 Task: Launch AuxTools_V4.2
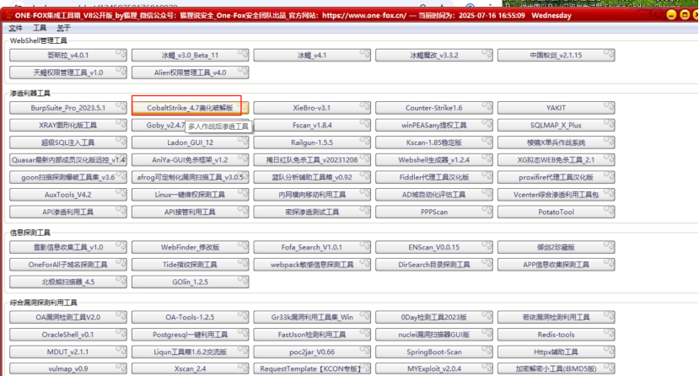click(x=68, y=195)
